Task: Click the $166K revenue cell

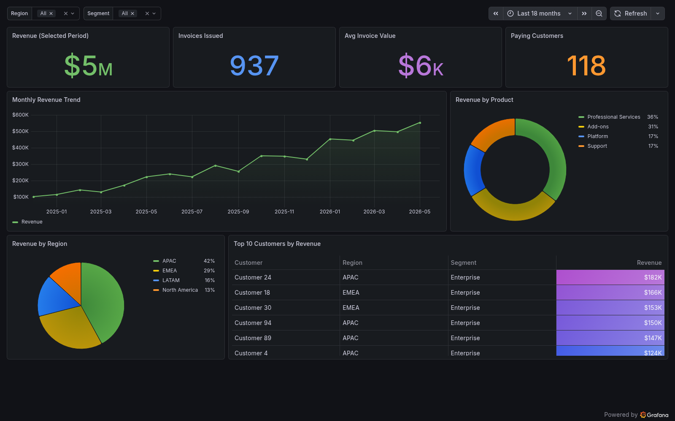Action: pyautogui.click(x=610, y=293)
